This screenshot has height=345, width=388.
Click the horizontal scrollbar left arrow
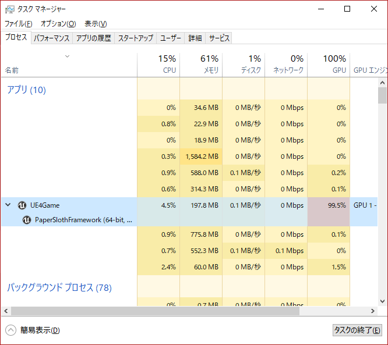(6, 311)
